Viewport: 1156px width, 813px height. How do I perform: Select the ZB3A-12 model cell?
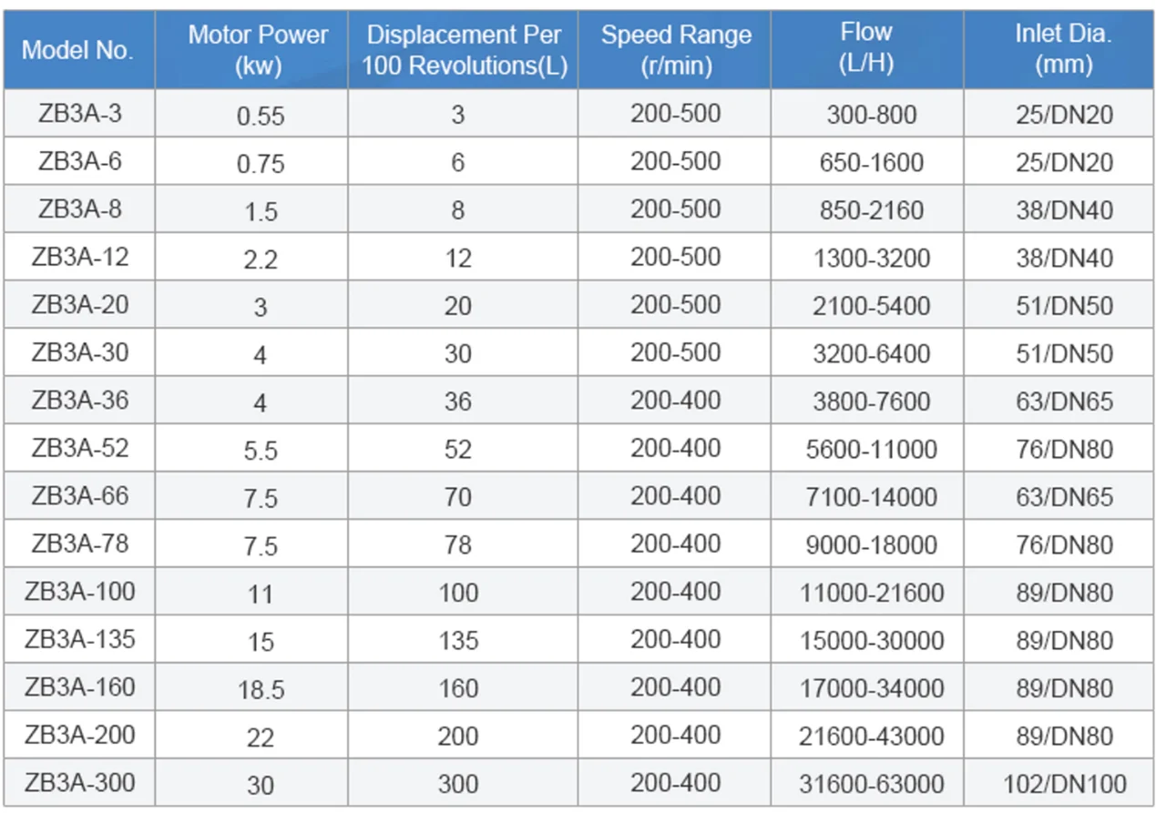tap(79, 257)
